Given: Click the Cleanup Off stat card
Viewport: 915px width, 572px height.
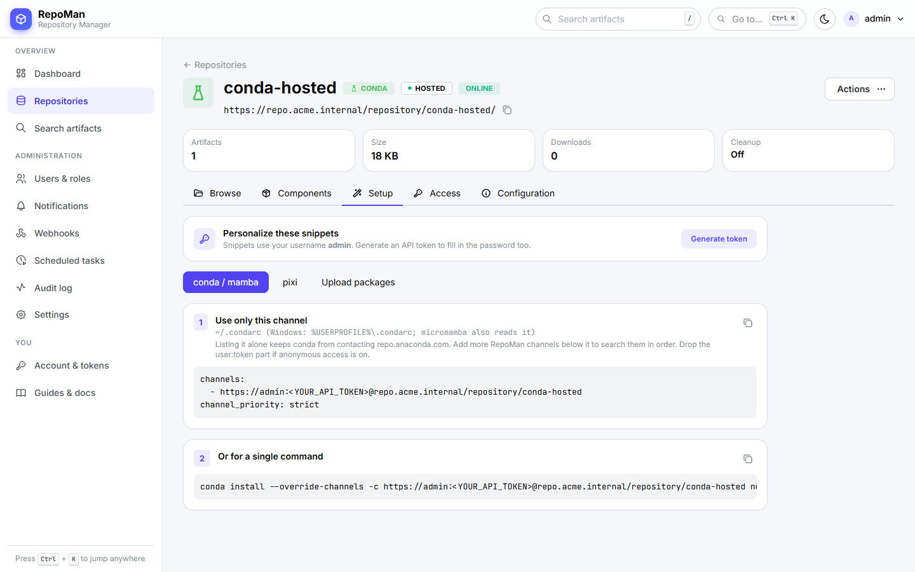Looking at the screenshot, I should [808, 150].
